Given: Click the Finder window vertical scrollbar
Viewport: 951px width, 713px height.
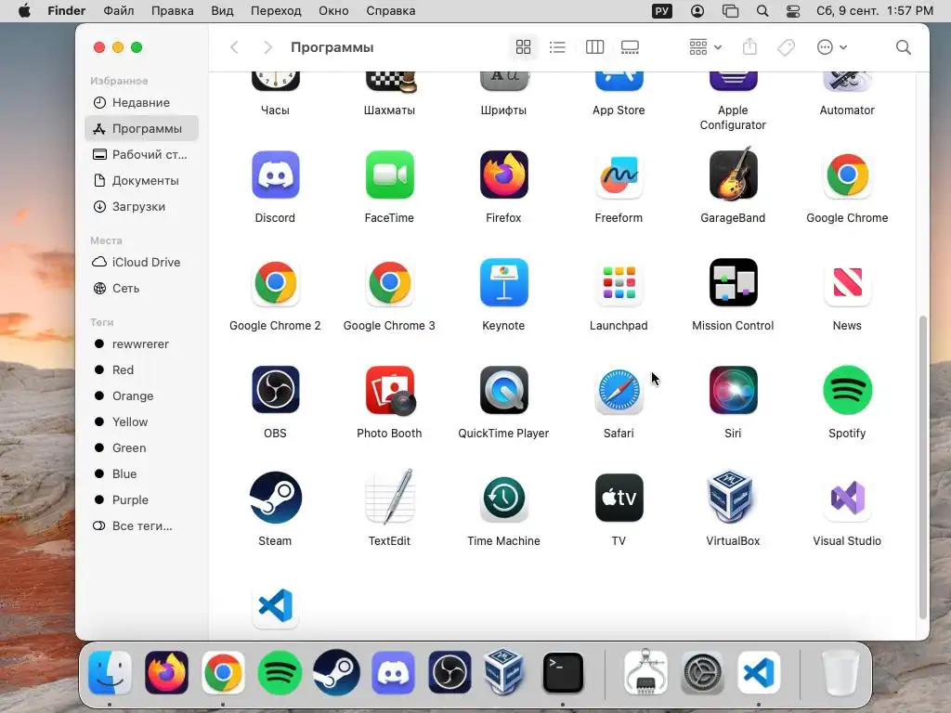Looking at the screenshot, I should click(x=923, y=467).
